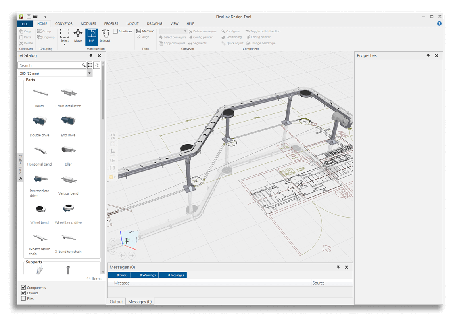Enable the Interfaces checkbox

coord(115,31)
